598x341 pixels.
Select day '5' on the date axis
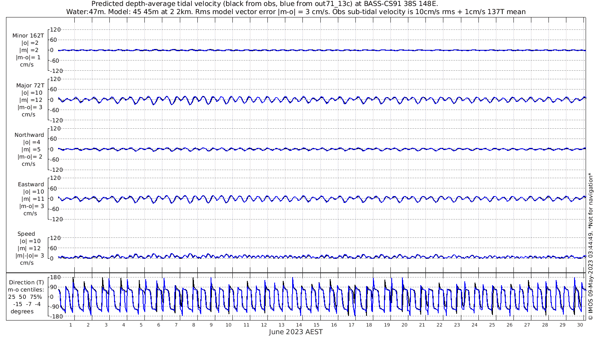tap(141, 325)
